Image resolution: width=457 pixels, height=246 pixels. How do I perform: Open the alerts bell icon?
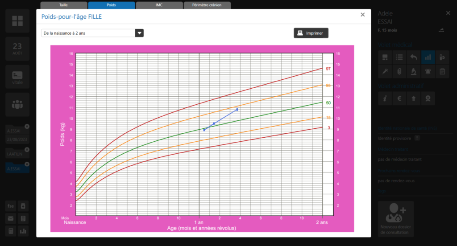[428, 71]
